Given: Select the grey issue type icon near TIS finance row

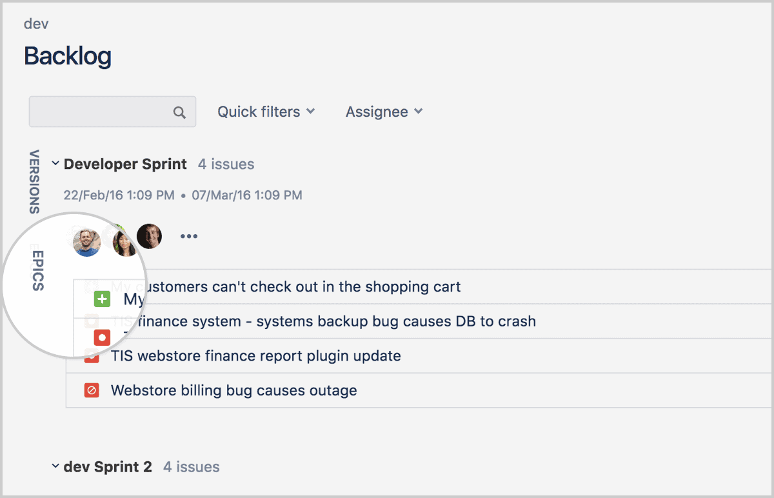Looking at the screenshot, I should [91, 321].
